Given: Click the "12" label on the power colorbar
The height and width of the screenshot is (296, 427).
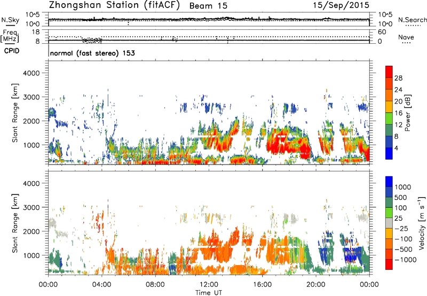Looking at the screenshot, I should click(x=398, y=125).
